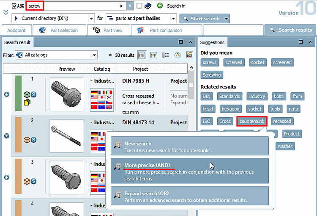Open the DIN 7985 H screw thumbnail
The image size is (317, 216).
[x=66, y=94]
